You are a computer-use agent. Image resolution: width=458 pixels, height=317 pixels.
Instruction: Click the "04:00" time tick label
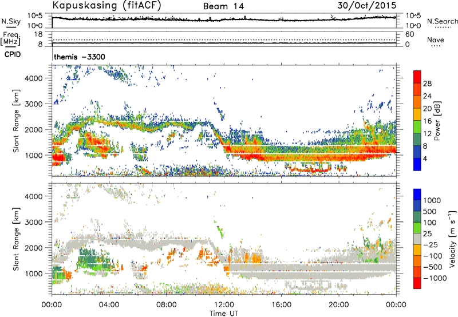(109, 305)
